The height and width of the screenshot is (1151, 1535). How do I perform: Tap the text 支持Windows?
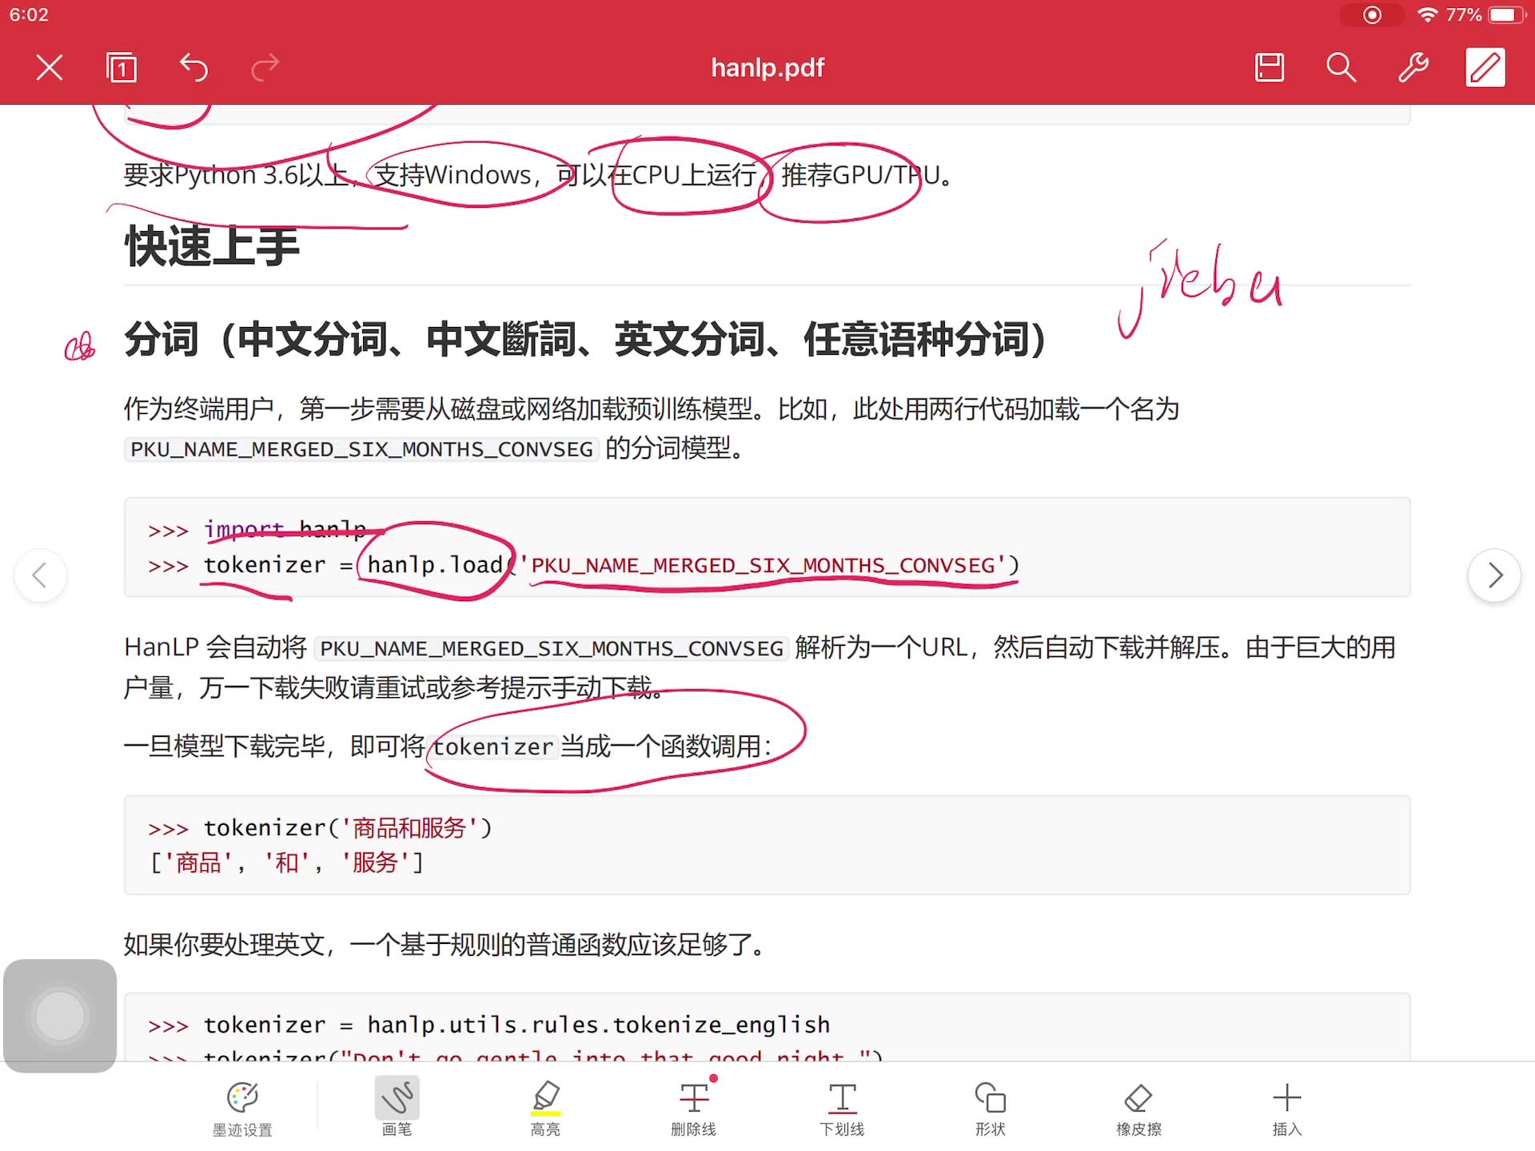pyautogui.click(x=453, y=175)
